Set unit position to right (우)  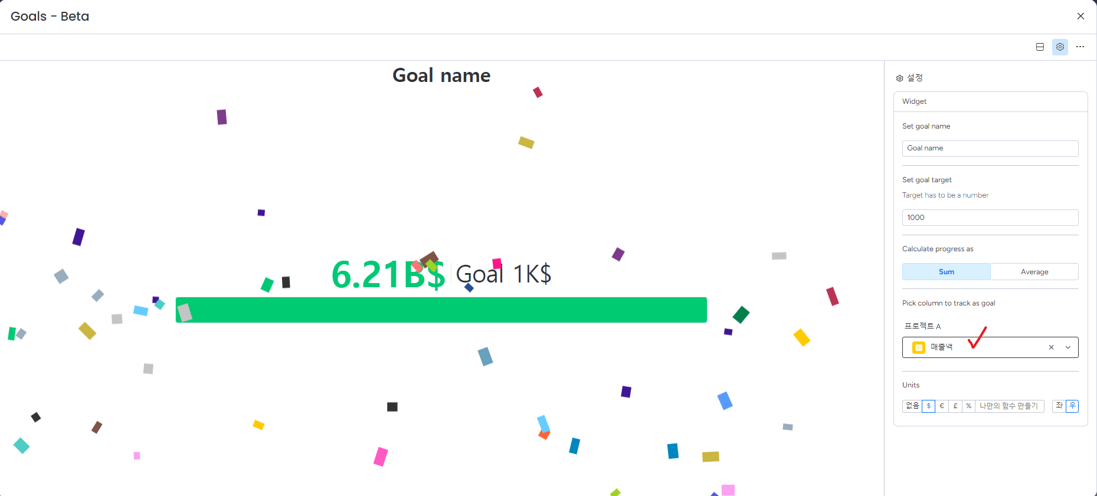click(x=1072, y=406)
